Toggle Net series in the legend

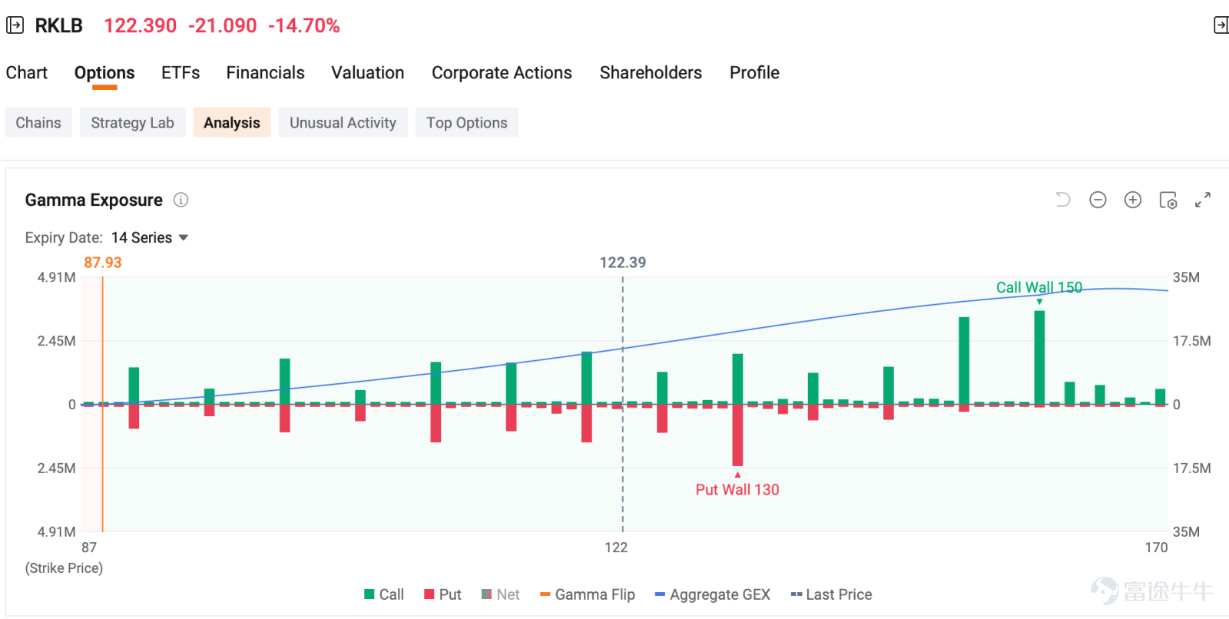500,594
